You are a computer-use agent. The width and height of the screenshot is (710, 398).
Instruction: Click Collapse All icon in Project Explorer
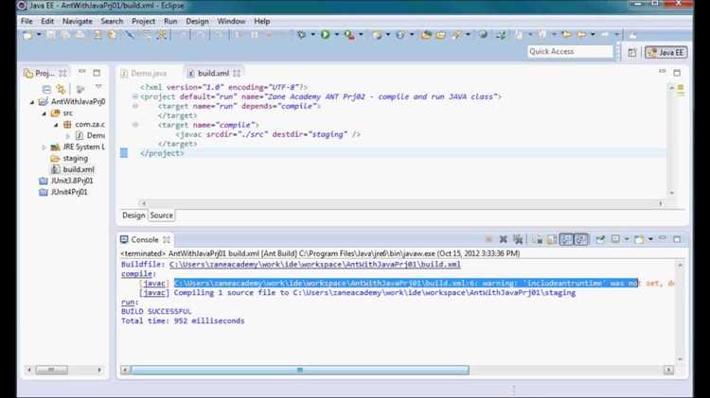(x=46, y=89)
